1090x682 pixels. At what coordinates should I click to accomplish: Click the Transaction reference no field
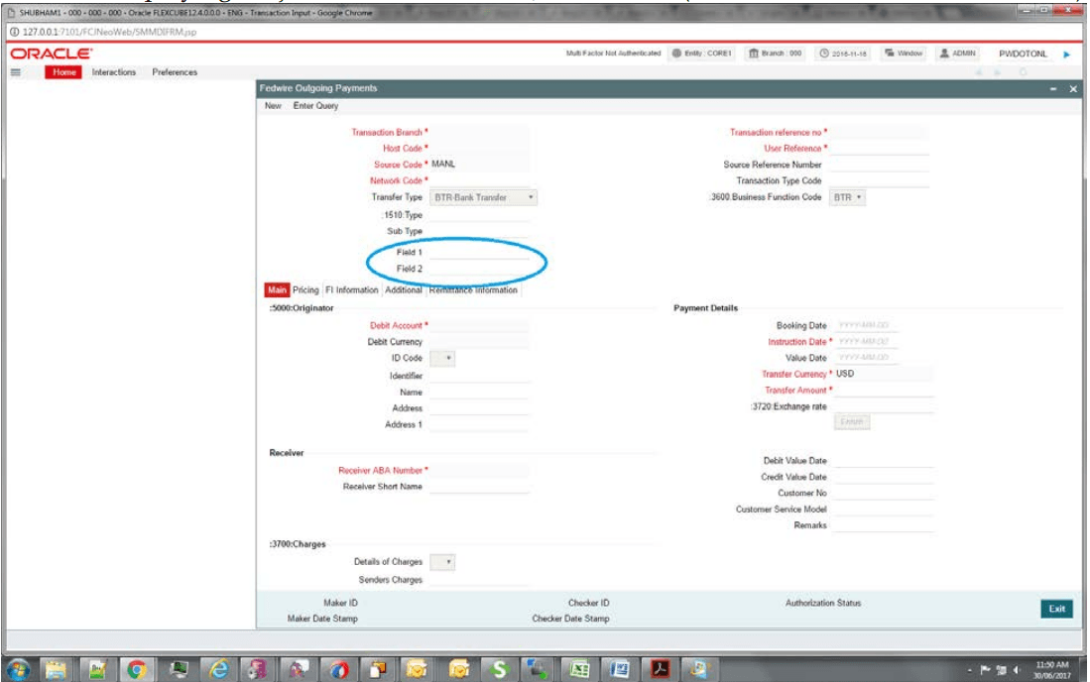[879, 132]
